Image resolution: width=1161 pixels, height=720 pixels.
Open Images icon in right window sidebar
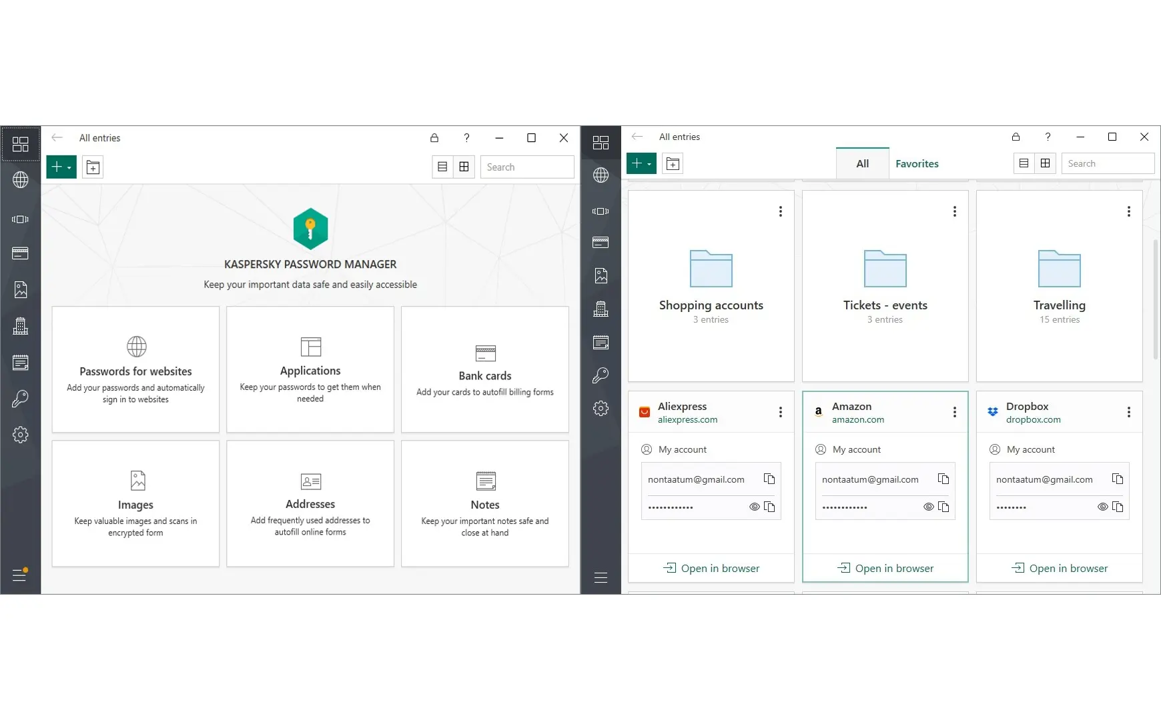(x=601, y=275)
